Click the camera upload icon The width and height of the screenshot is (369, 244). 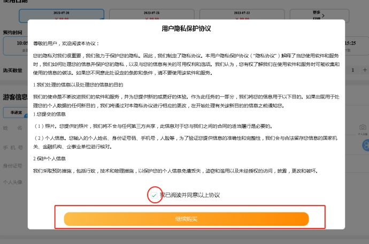(363, 127)
